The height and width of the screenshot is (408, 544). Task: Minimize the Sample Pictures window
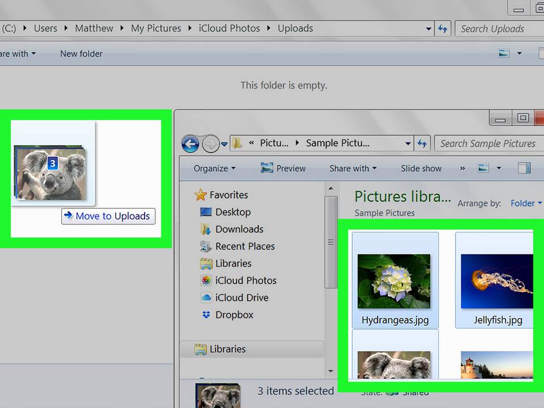(500, 118)
